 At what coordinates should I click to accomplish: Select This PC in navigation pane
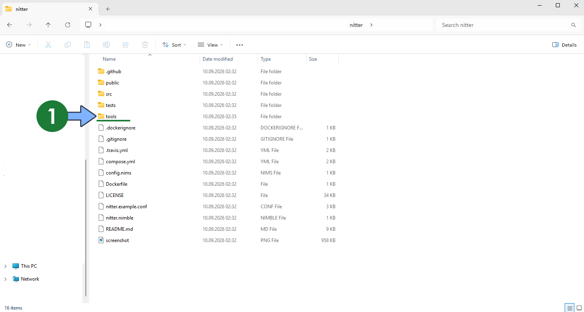tap(29, 266)
